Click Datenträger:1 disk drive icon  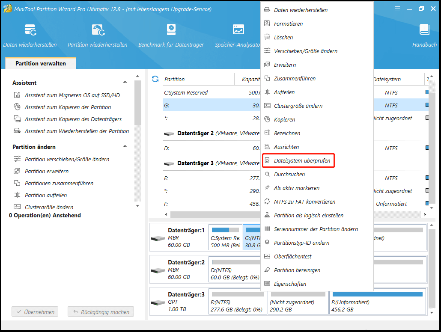click(x=158, y=238)
